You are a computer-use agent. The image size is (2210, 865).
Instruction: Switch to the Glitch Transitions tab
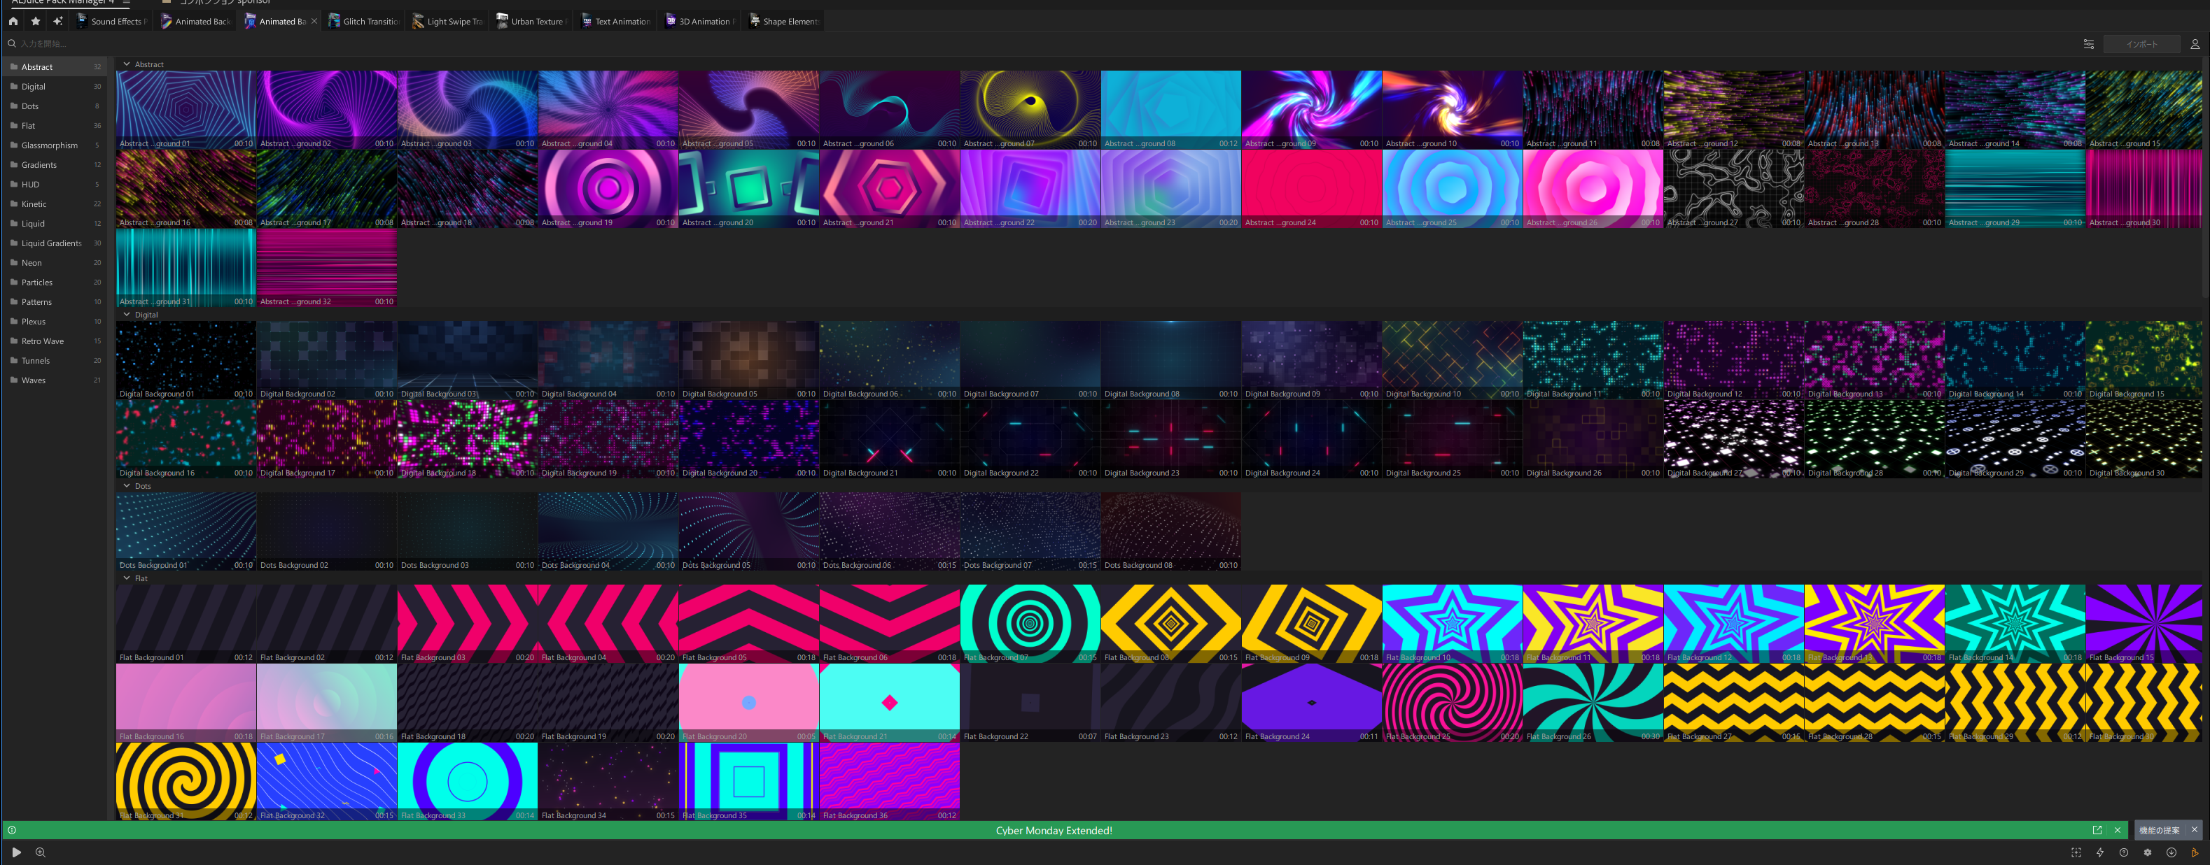(x=364, y=22)
